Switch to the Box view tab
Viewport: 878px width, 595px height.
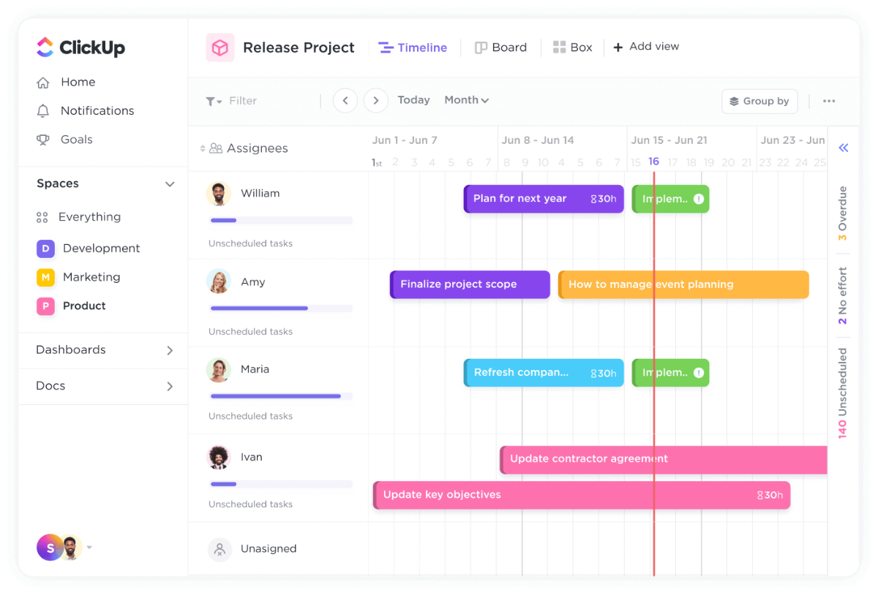click(x=573, y=48)
